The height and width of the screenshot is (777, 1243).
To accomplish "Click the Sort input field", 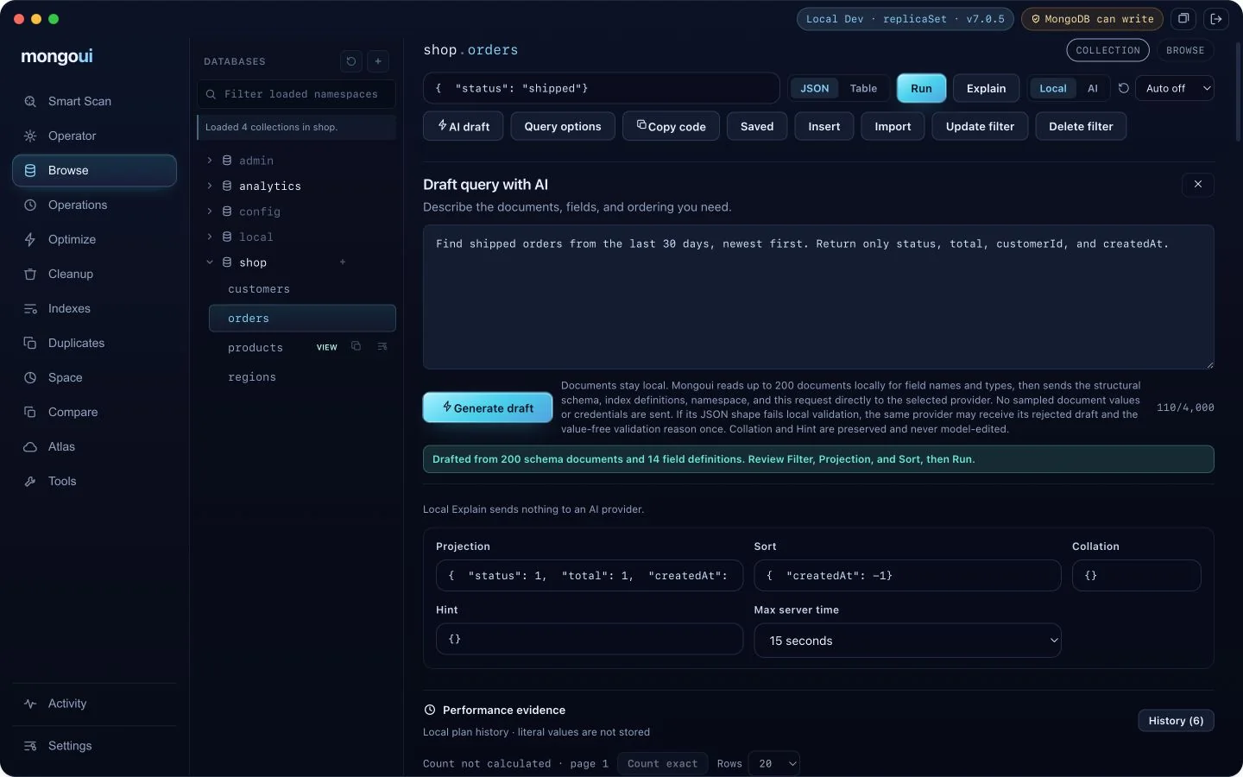I will [907, 576].
